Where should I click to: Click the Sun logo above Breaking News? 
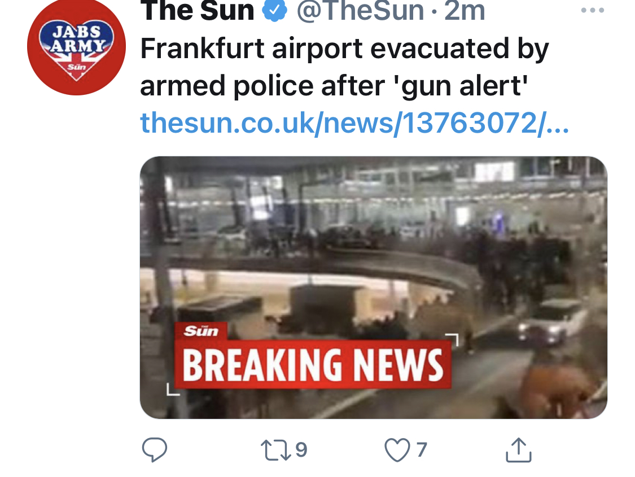coord(201,331)
